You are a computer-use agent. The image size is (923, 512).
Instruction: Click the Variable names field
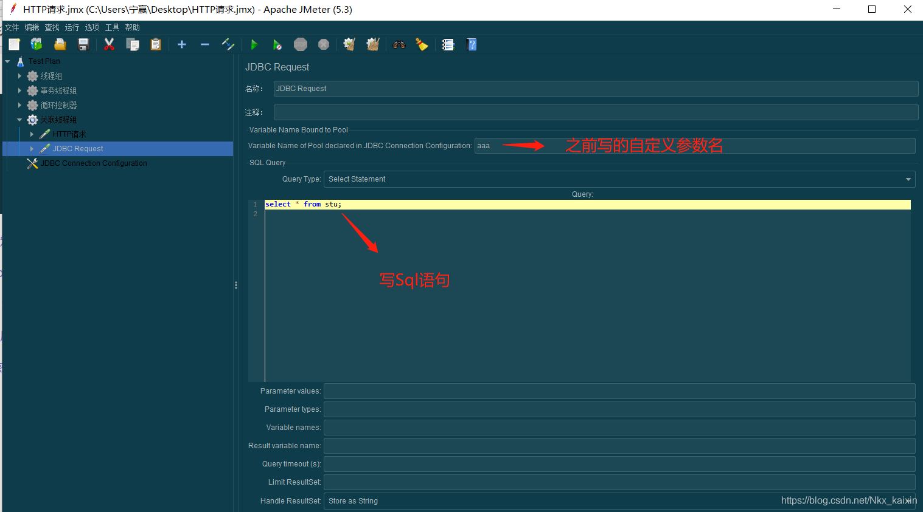point(619,428)
